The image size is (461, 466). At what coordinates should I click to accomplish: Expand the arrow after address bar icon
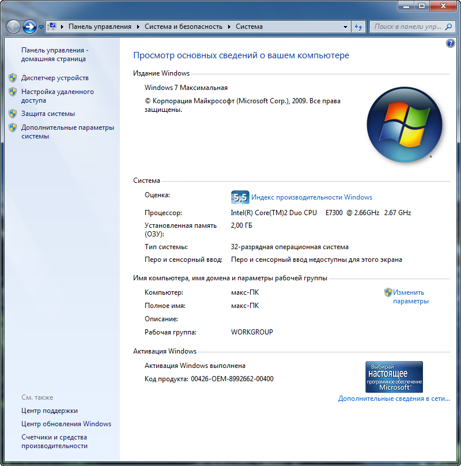[62, 27]
